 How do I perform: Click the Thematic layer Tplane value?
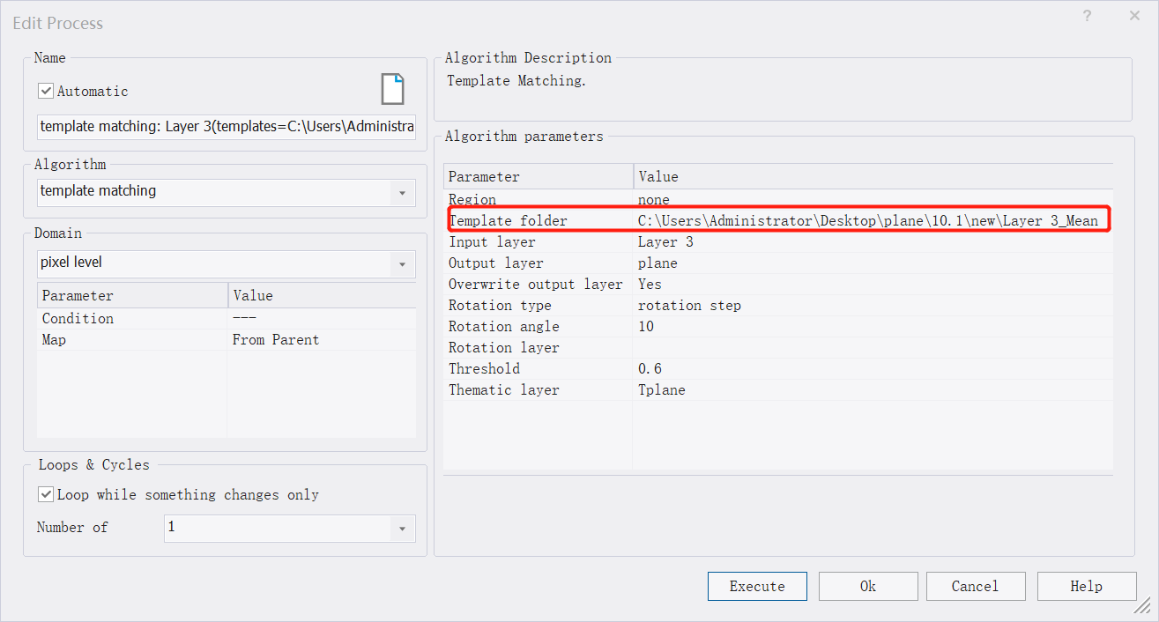(x=661, y=389)
